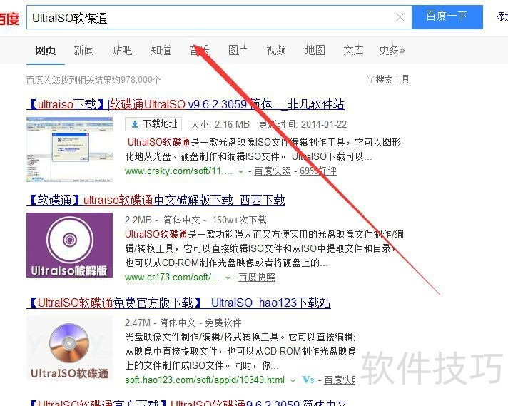Click the UltraISO软碟通 disc thumbnail
The height and width of the screenshot is (406, 508).
pos(70,348)
